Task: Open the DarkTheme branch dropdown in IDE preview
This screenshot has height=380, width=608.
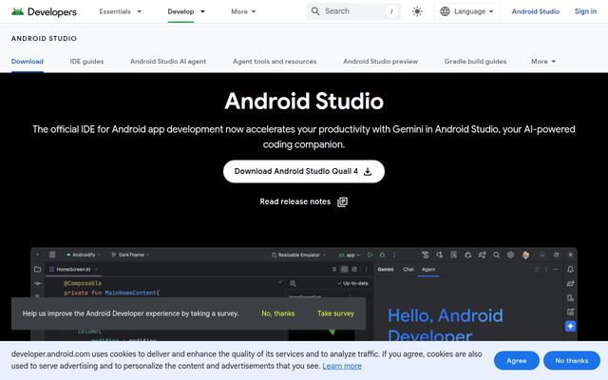Action: [130, 255]
